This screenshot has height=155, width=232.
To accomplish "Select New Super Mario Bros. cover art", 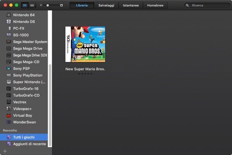I will (85, 44).
